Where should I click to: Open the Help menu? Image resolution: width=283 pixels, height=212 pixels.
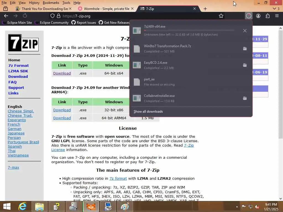coord(77,3)
